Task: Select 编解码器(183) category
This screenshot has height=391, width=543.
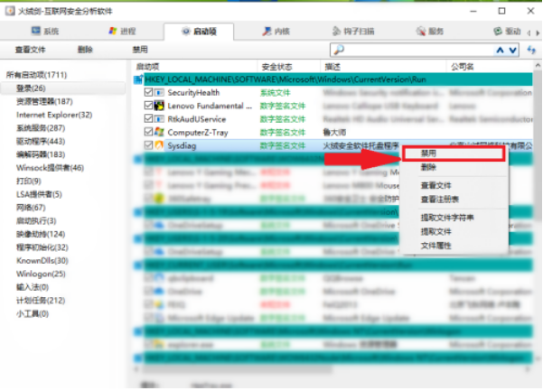Action: tap(41, 154)
